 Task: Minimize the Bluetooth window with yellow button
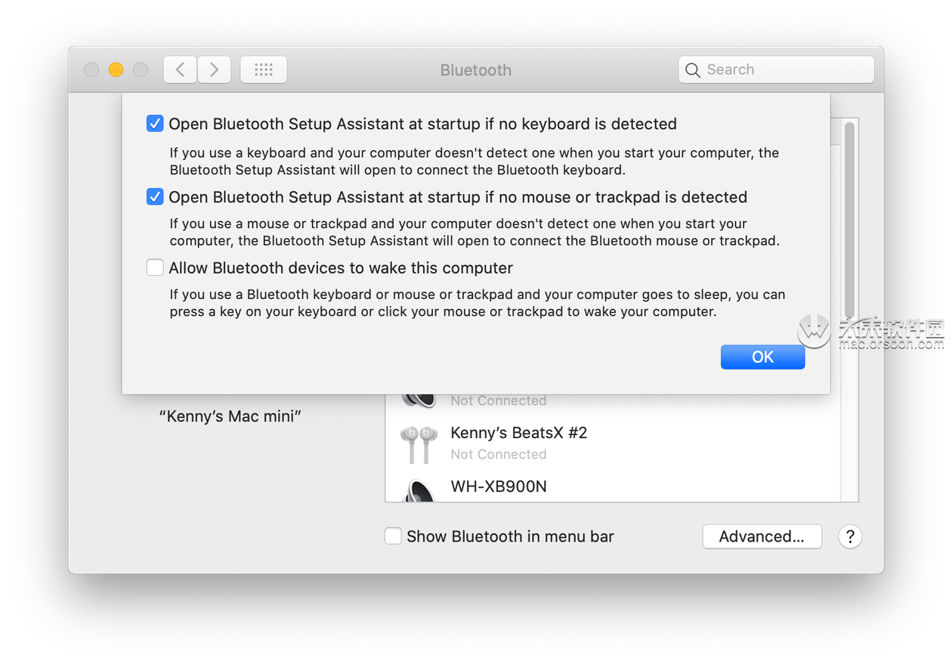pos(116,69)
